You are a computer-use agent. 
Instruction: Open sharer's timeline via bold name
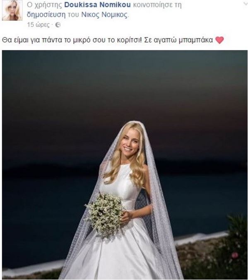tap(97, 5)
